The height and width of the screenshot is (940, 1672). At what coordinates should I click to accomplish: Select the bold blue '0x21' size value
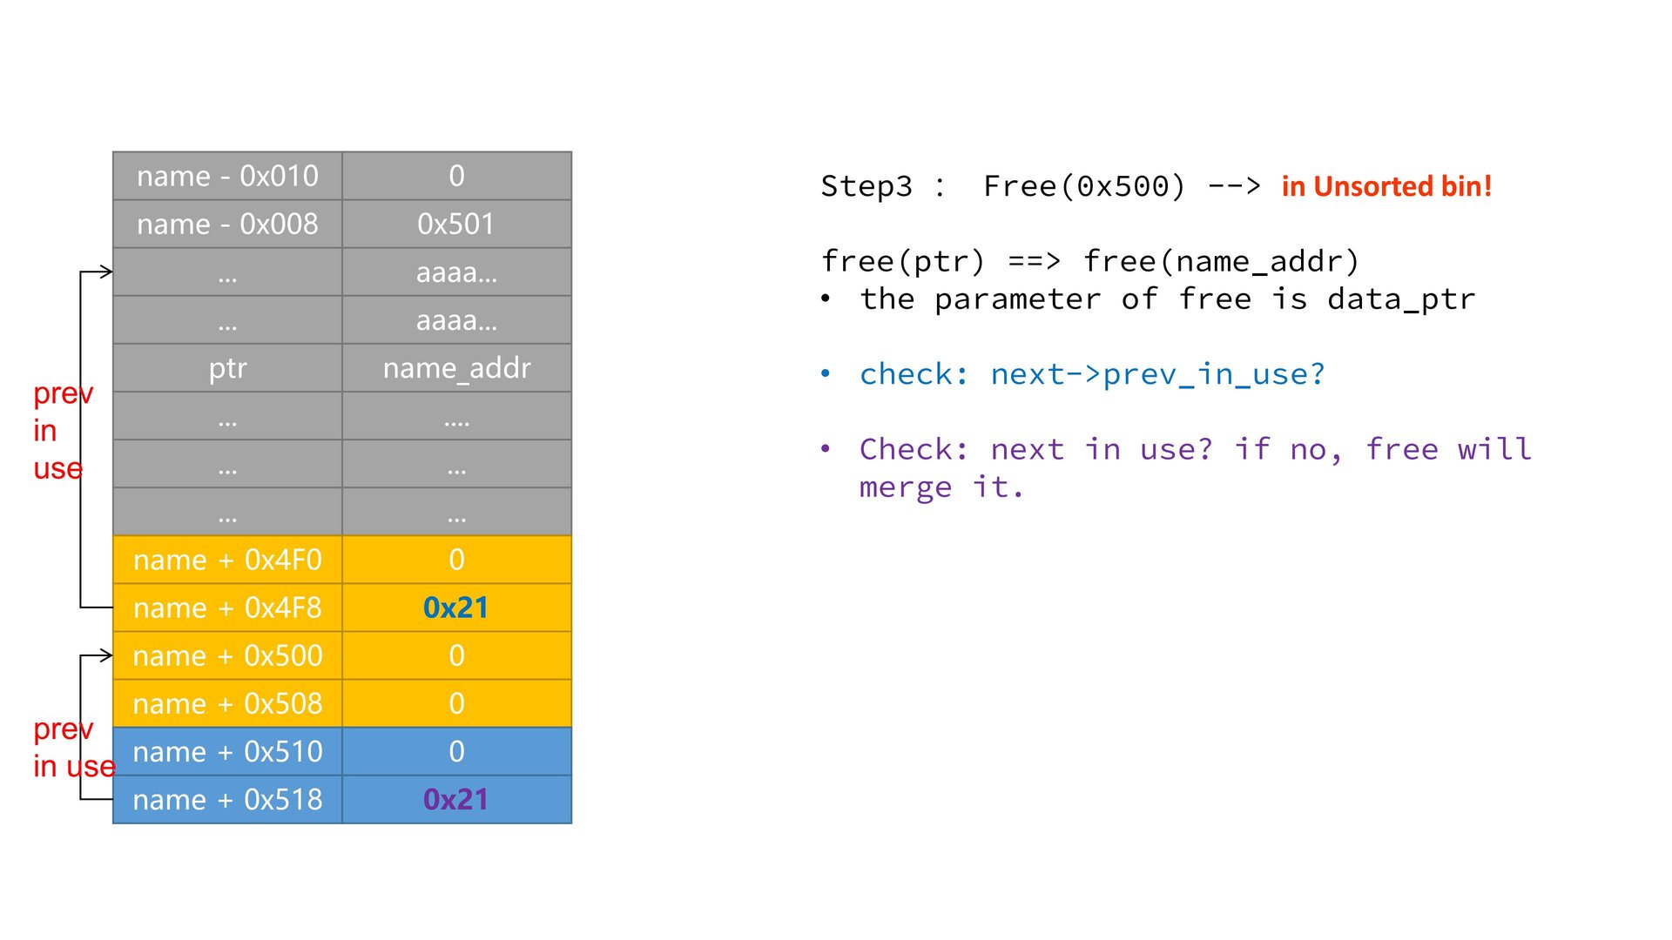coord(455,608)
